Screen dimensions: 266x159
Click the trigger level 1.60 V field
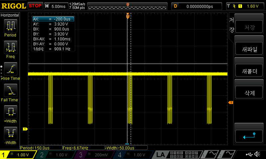point(253,6)
